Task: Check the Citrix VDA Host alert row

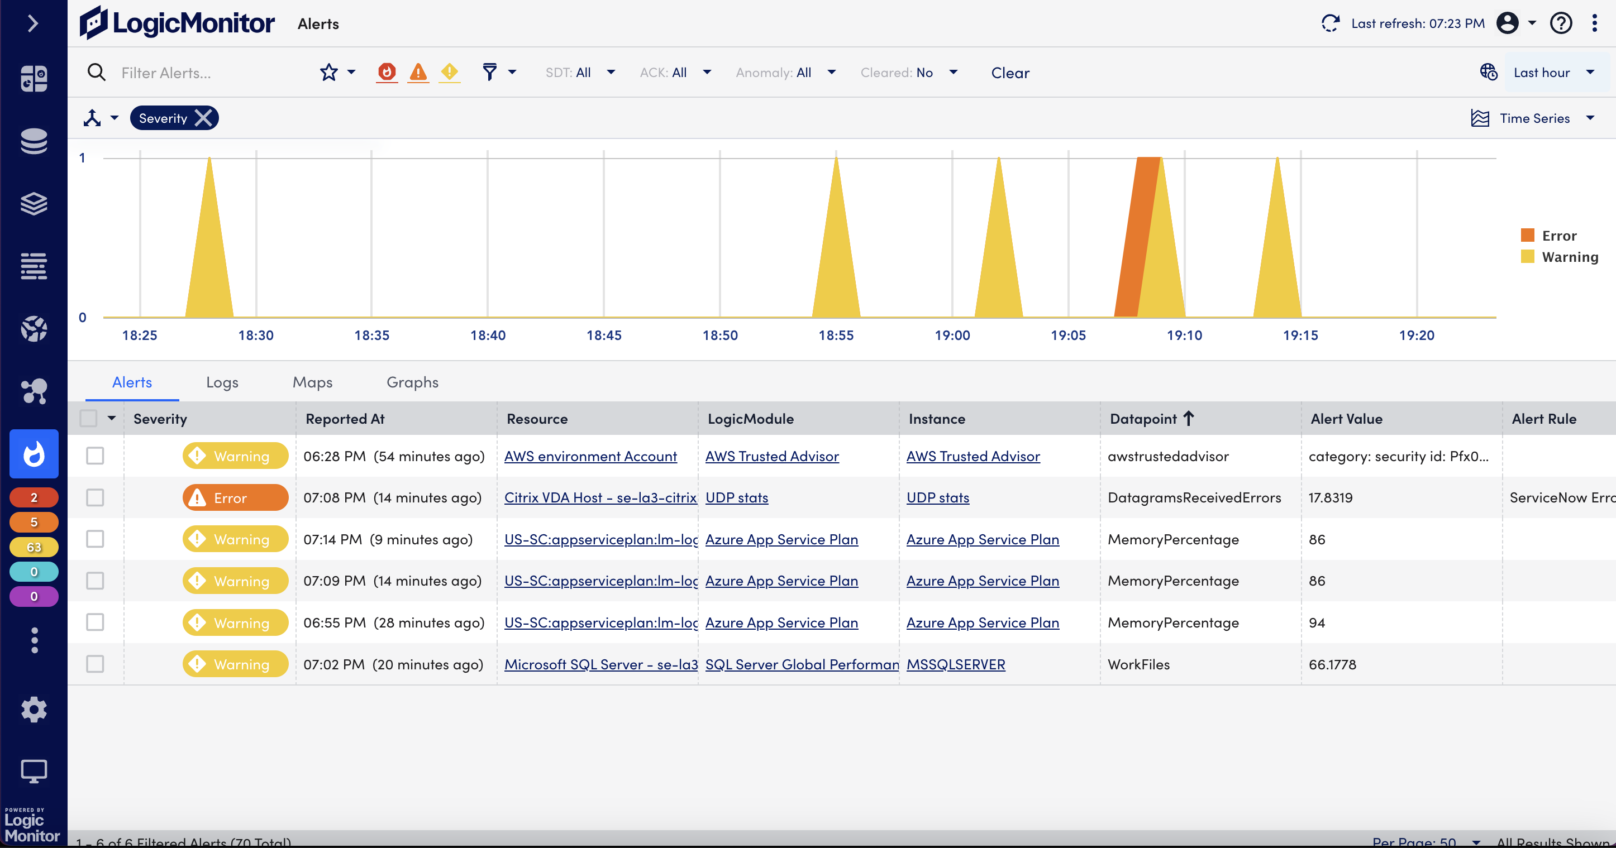Action: click(x=95, y=497)
